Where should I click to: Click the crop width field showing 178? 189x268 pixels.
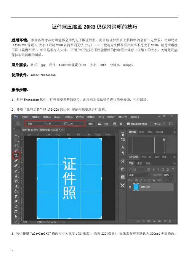(x=54, y=124)
